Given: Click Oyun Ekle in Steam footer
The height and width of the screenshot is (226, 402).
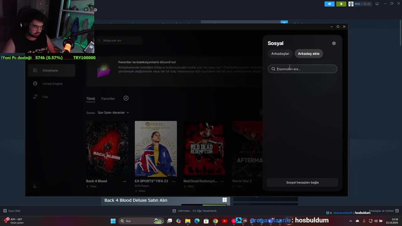Looking at the screenshot, I should (12, 211).
